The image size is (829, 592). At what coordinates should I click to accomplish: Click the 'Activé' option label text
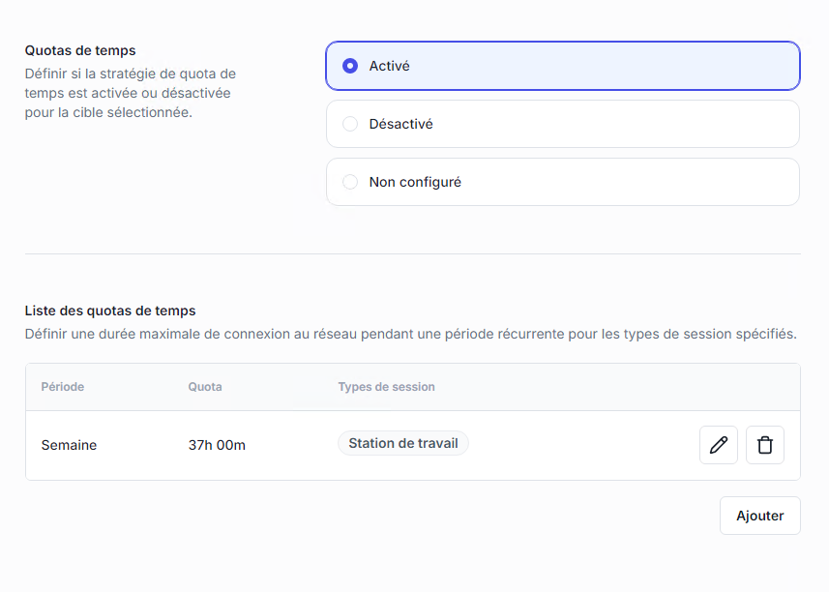point(390,66)
